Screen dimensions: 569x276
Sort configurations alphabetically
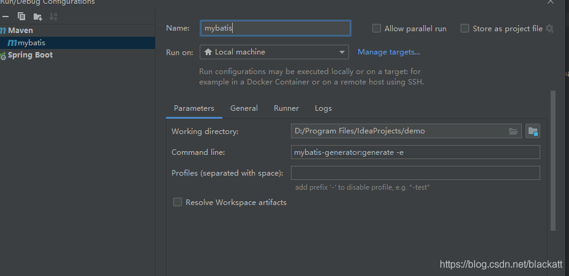click(x=53, y=17)
